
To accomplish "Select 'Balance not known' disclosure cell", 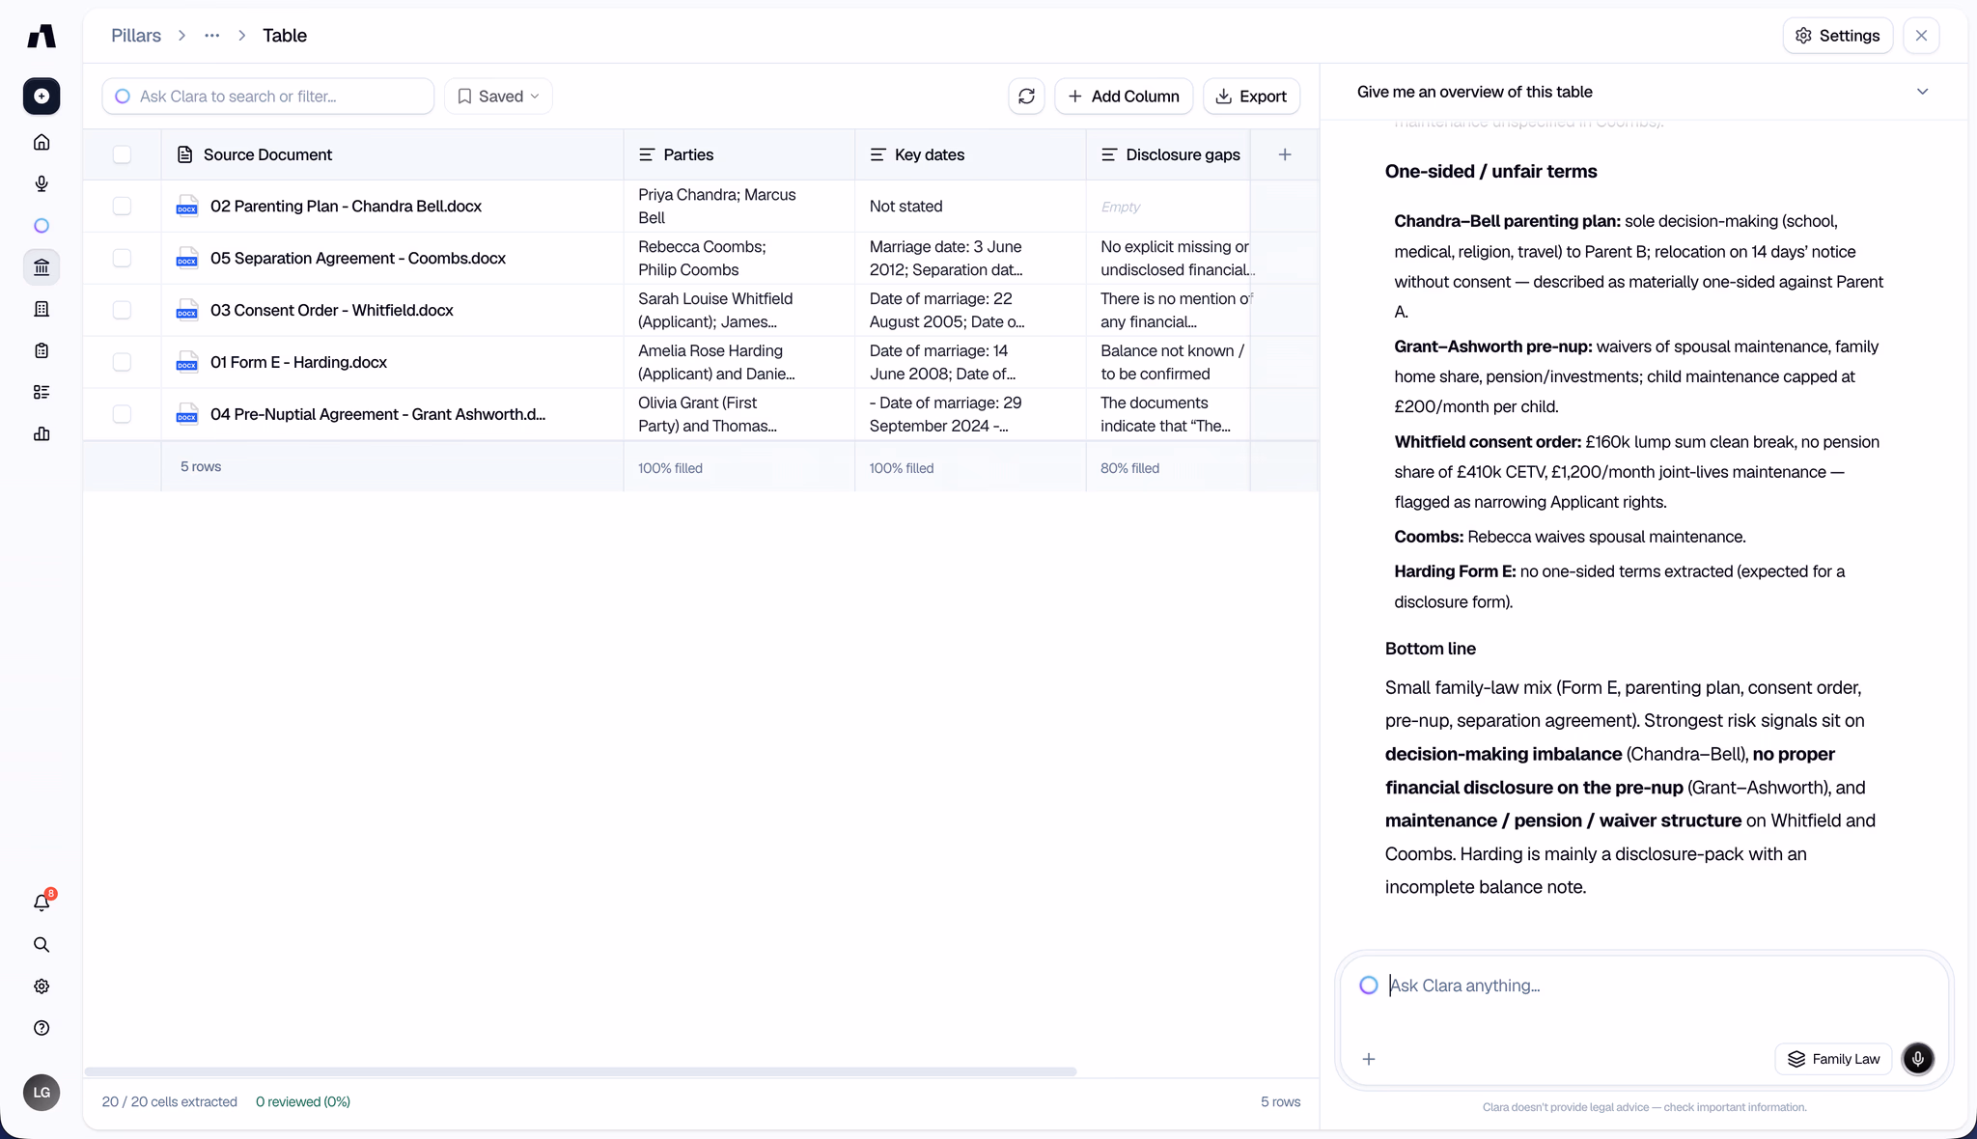I will (1168, 362).
